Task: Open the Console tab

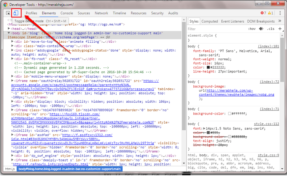Action: click(x=67, y=13)
